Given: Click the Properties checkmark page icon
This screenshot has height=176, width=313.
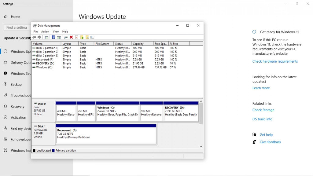Looking at the screenshot, I should point(76,37).
